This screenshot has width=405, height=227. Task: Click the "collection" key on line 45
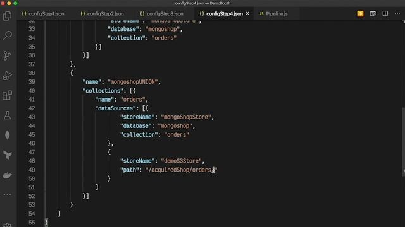coord(139,135)
